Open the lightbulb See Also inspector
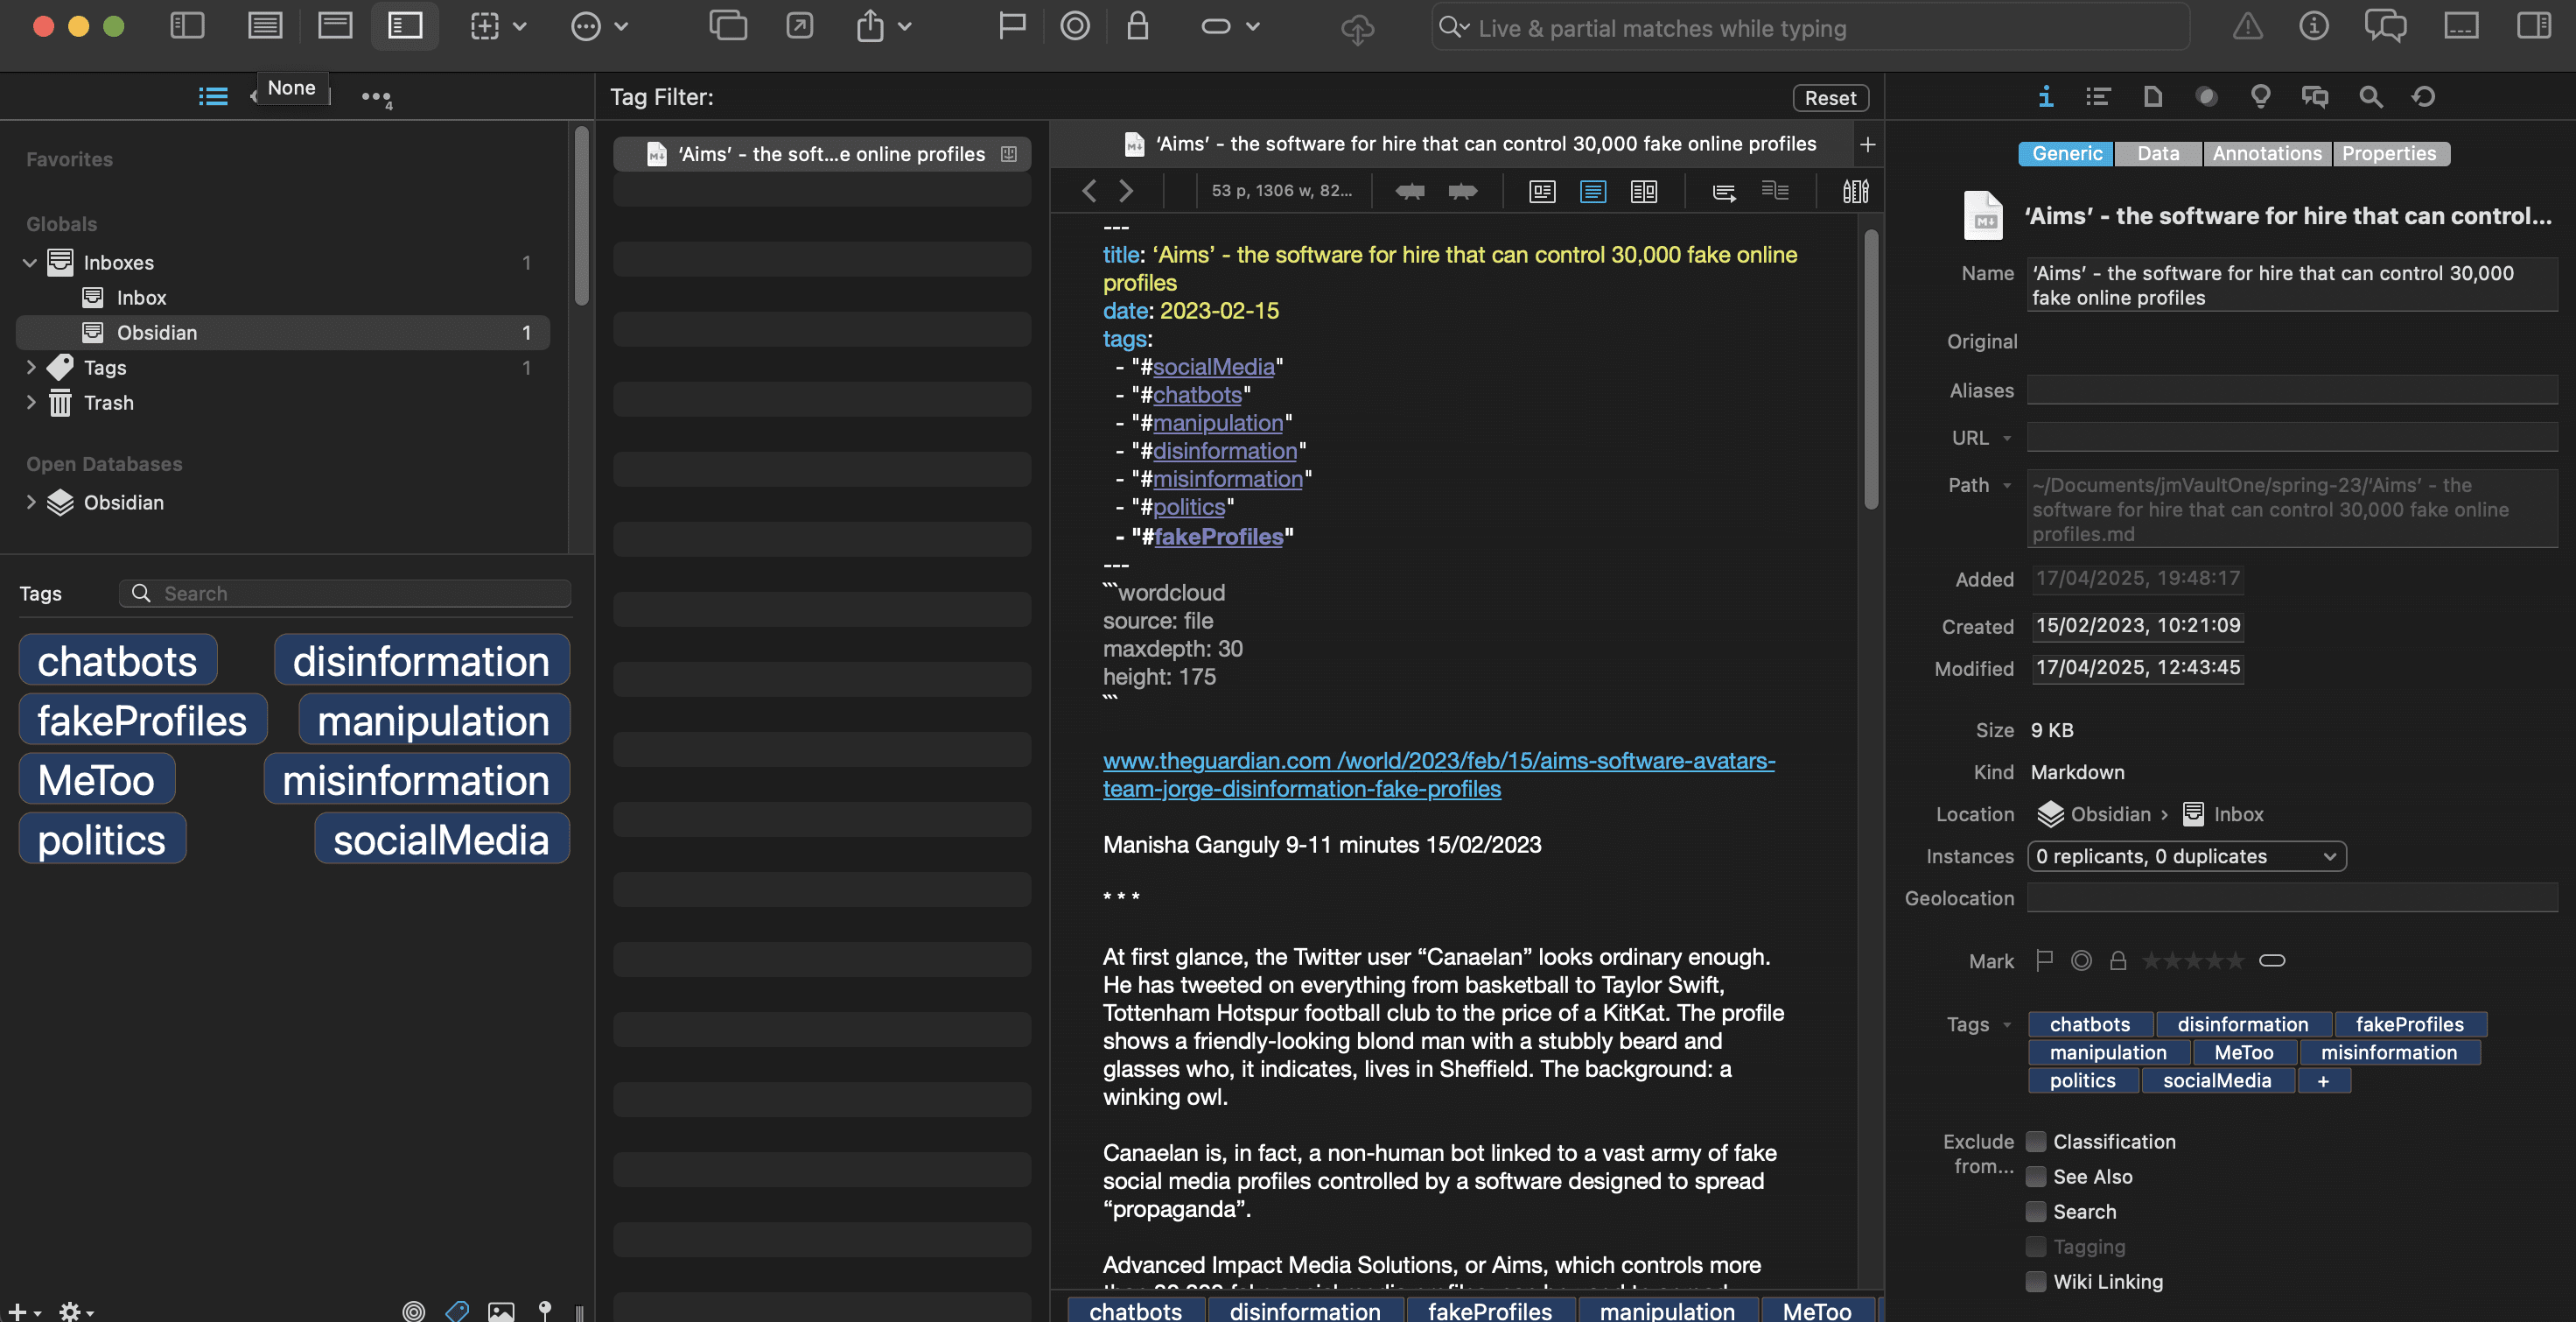 2260,97
